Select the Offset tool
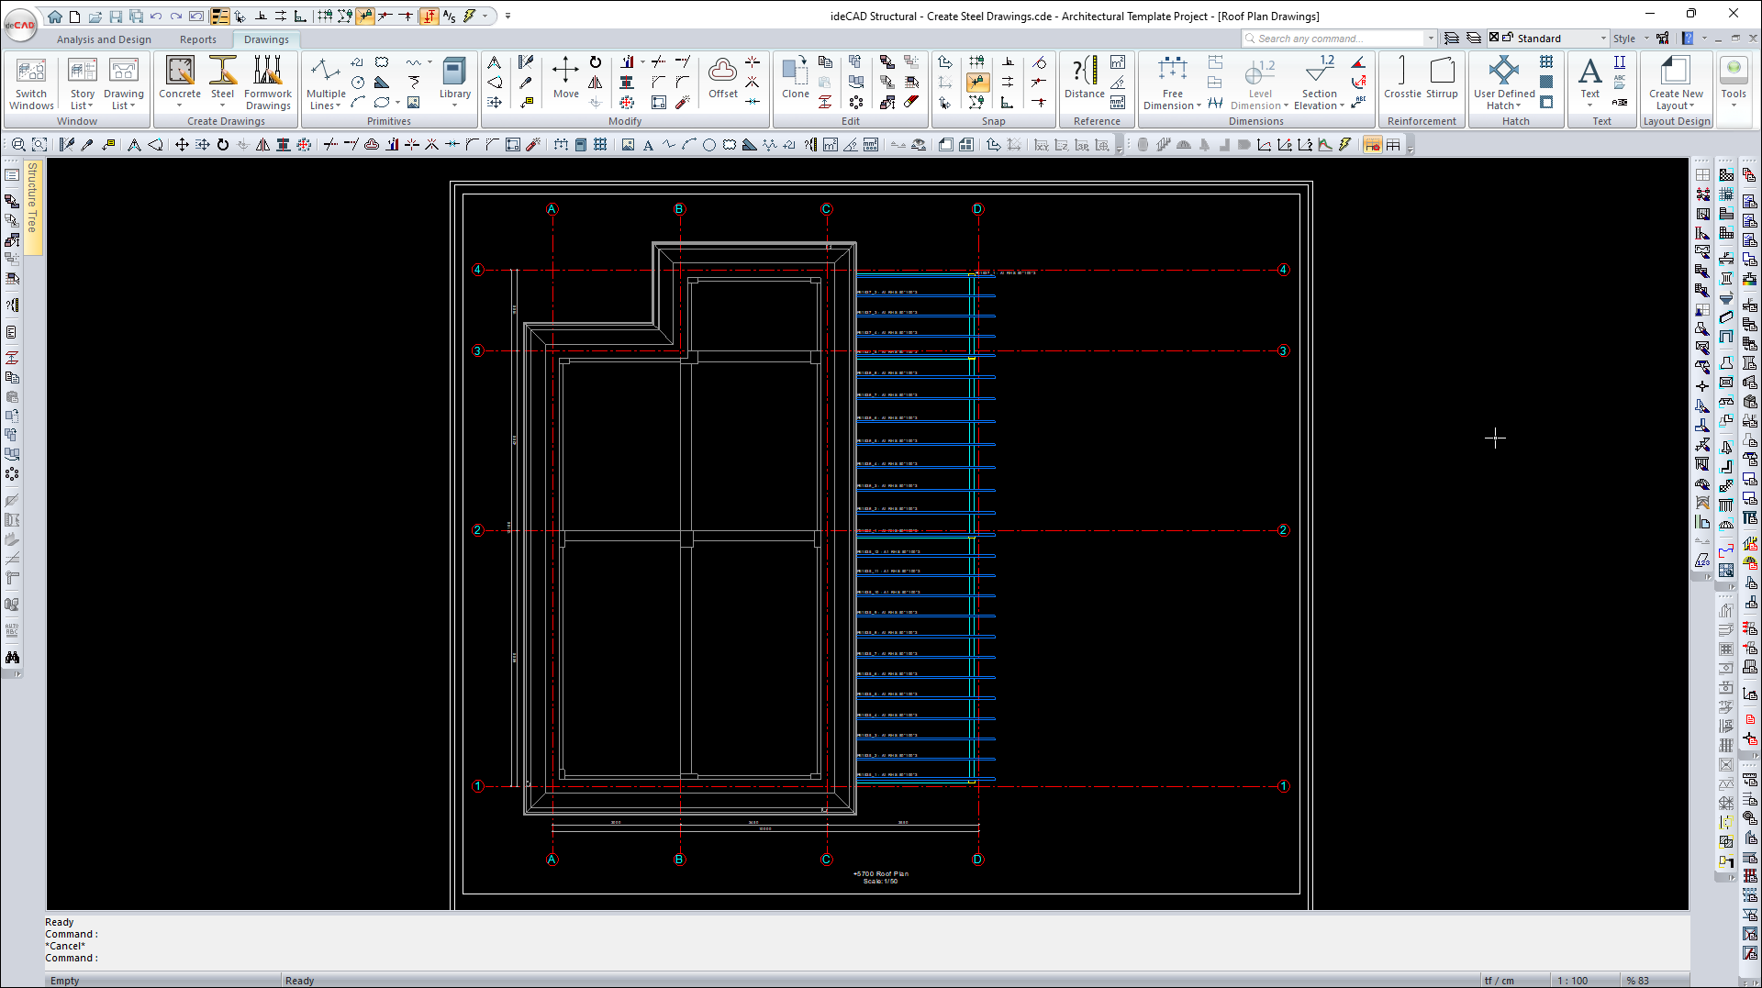This screenshot has width=1762, height=988. point(722,78)
